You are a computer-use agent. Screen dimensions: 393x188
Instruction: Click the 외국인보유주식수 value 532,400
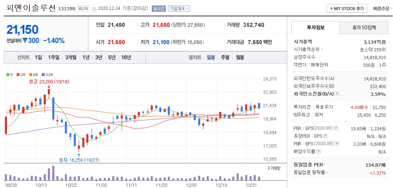point(377,86)
